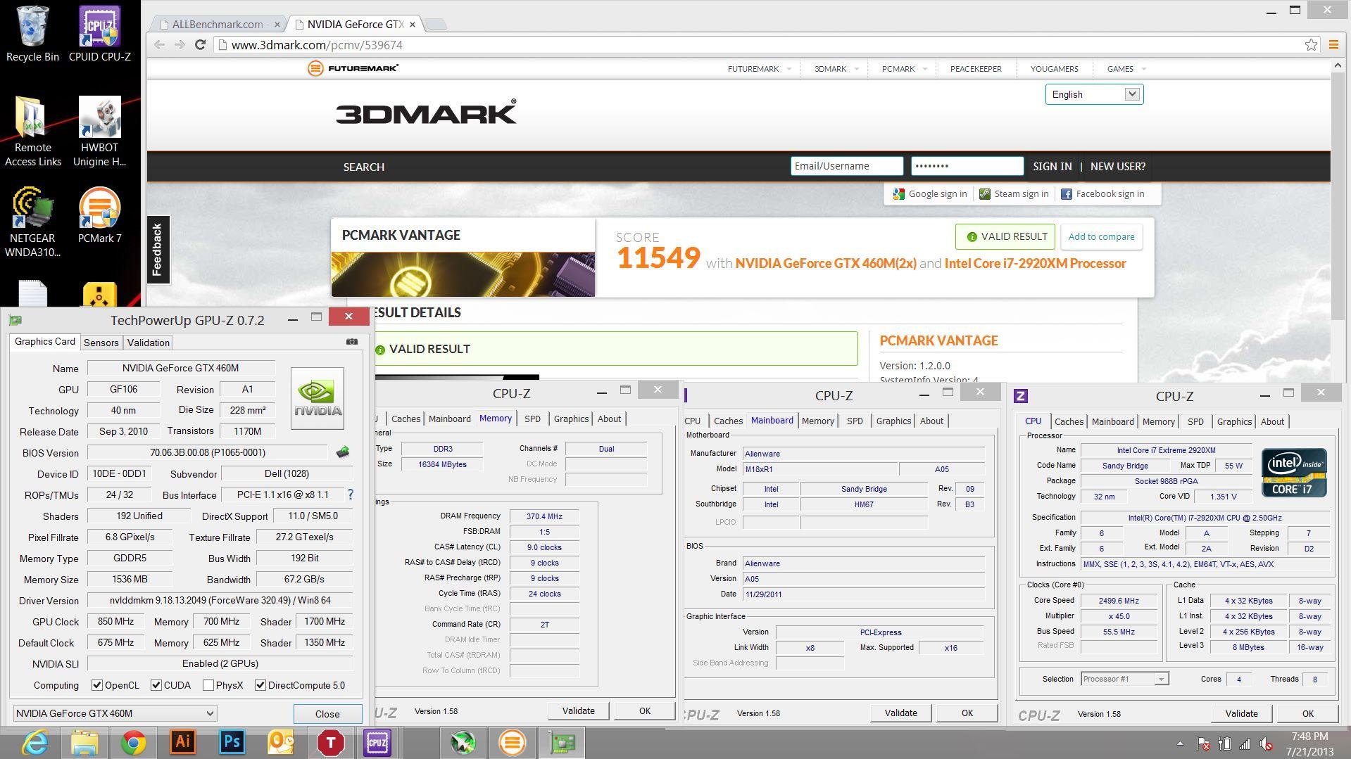
Task: Click OK in the memory CPU-Z window
Action: [644, 710]
